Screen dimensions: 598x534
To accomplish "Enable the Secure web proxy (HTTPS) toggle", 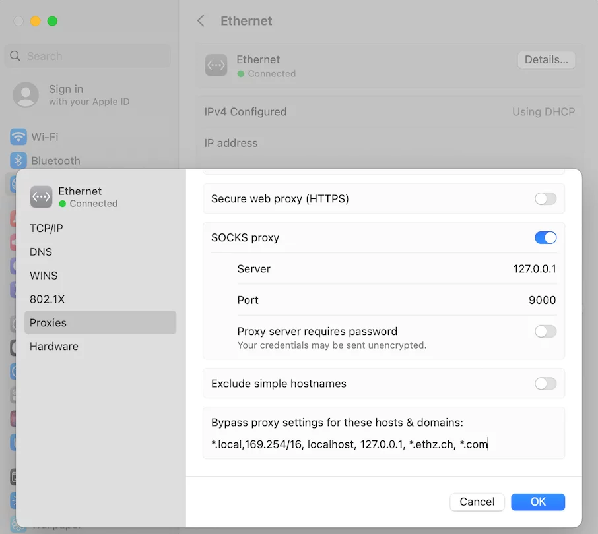I will [x=546, y=198].
